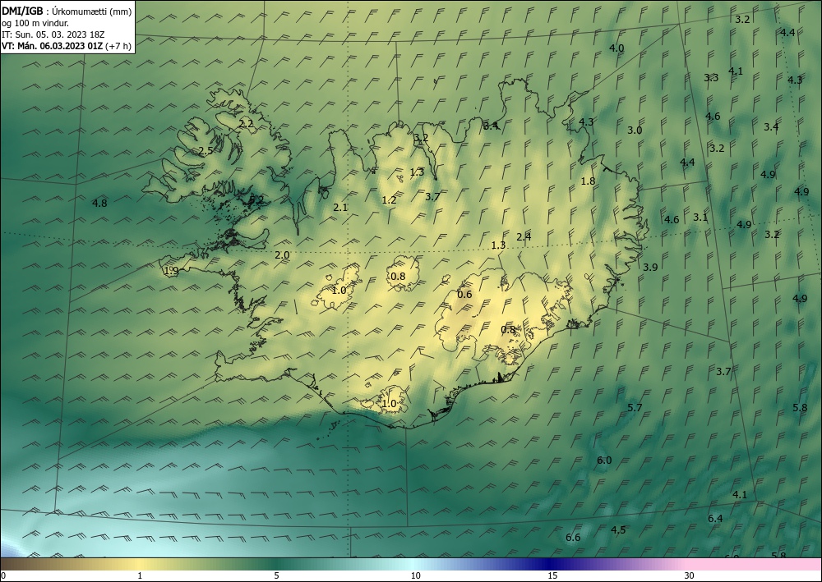Click the 6.0 value in the southeast sea
The width and height of the screenshot is (822, 582).
point(604,461)
